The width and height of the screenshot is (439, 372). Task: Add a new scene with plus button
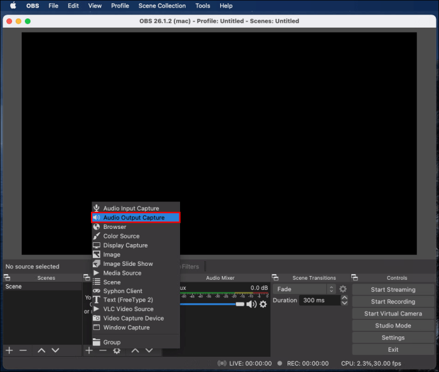[x=10, y=350]
